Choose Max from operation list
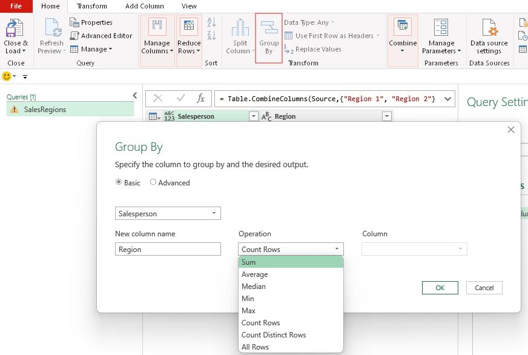 tap(291, 311)
